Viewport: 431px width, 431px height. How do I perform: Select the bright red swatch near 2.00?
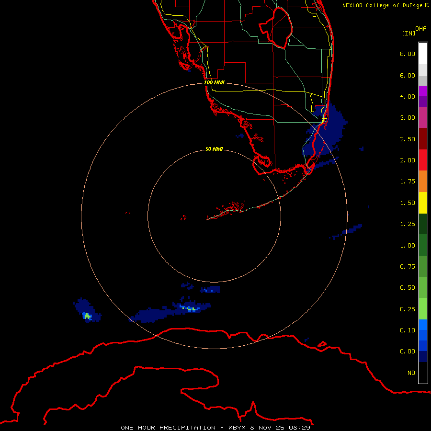coord(423,160)
